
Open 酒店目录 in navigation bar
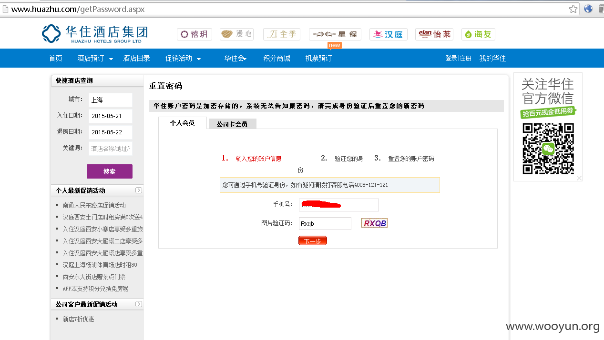(137, 58)
